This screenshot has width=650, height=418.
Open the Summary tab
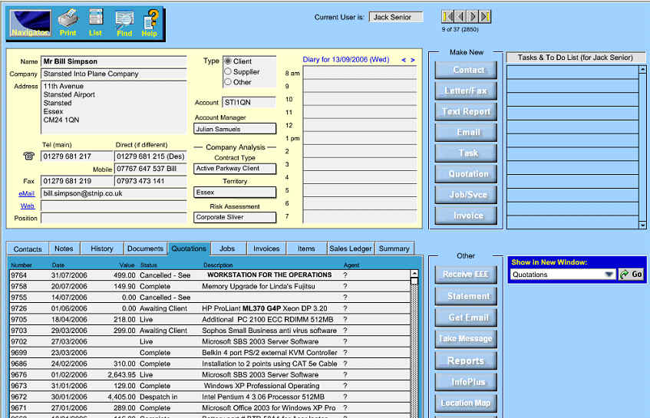click(394, 248)
